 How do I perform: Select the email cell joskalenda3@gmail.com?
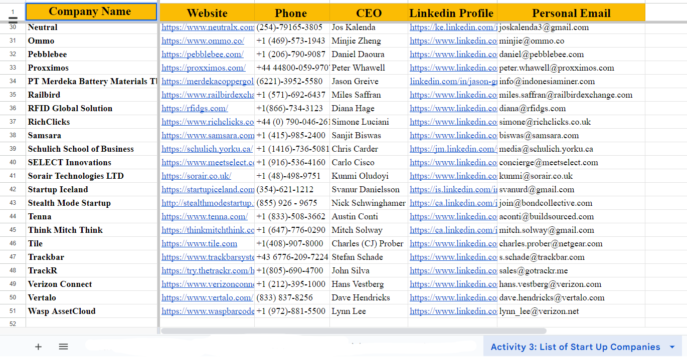(571, 28)
